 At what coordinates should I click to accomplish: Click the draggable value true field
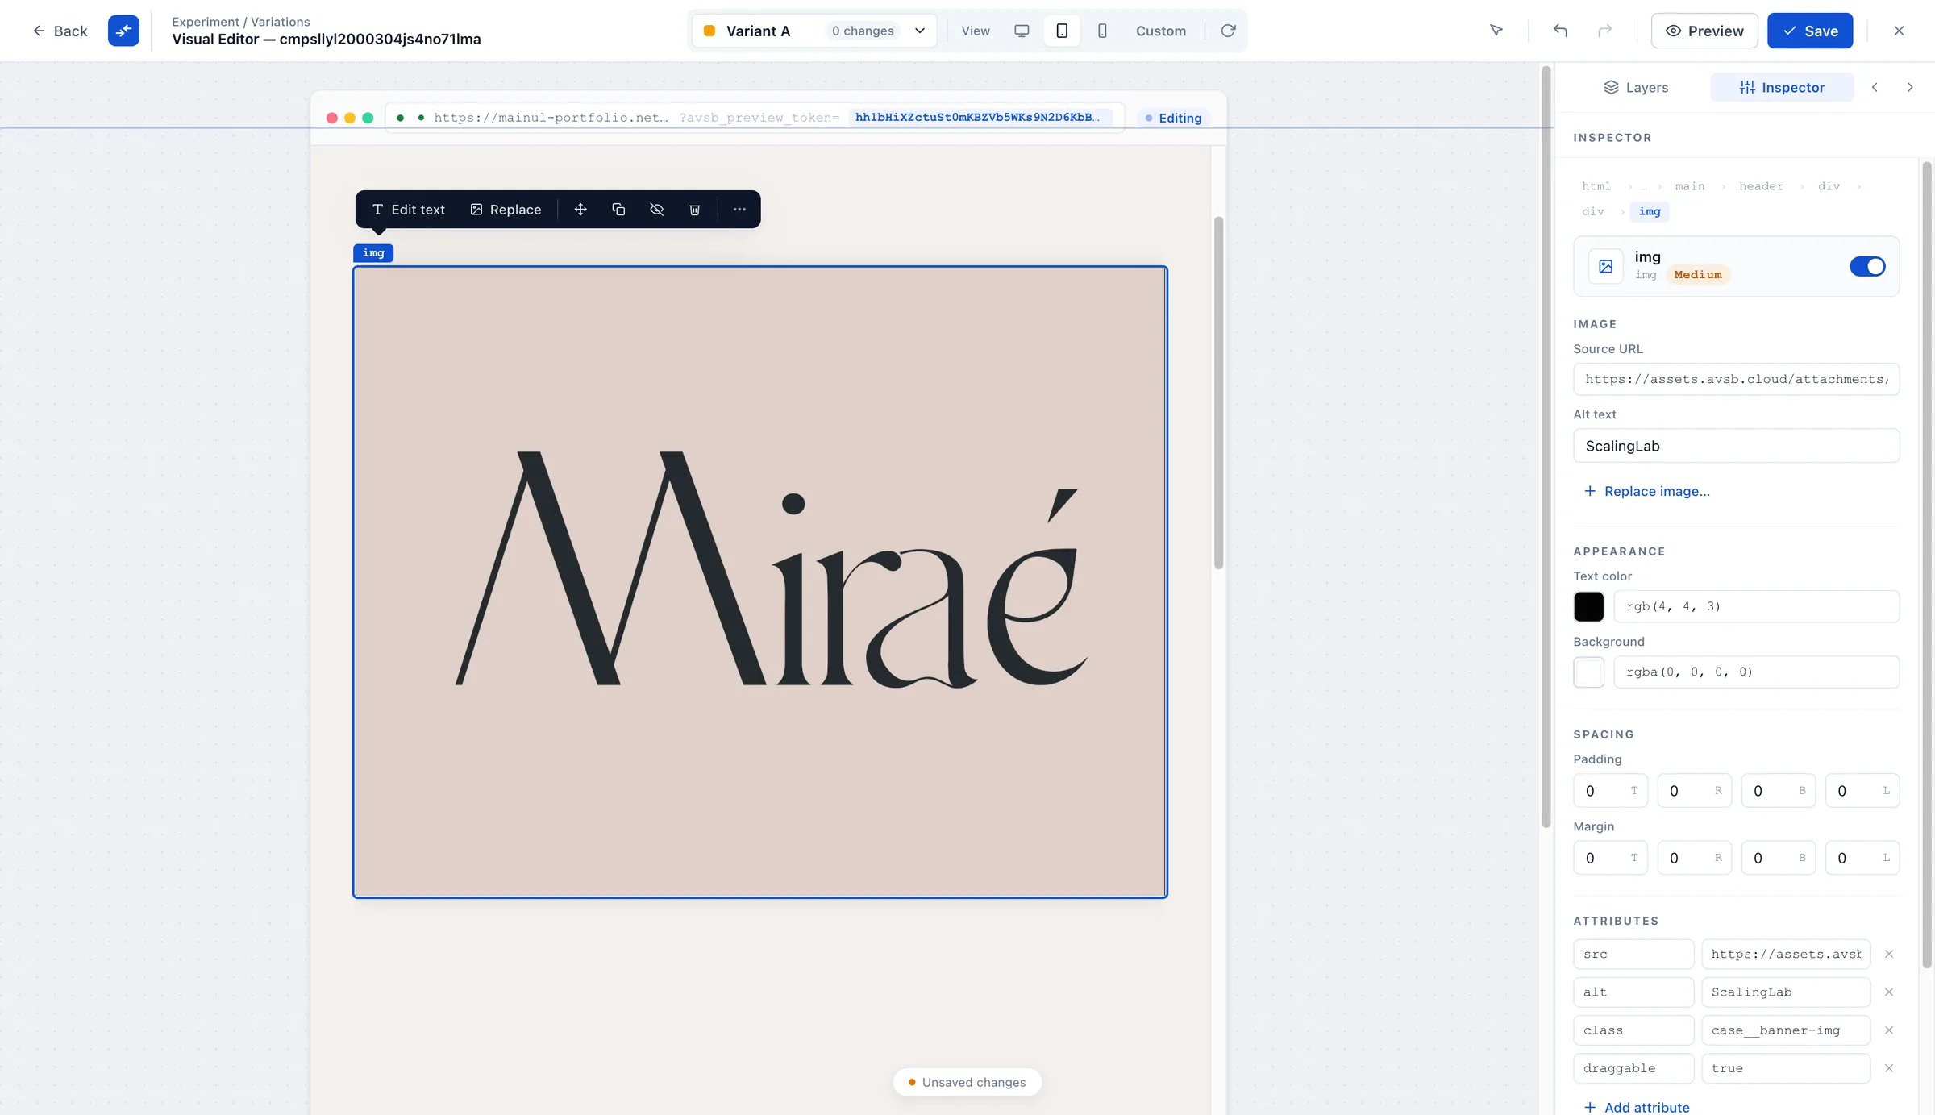pyautogui.click(x=1786, y=1068)
